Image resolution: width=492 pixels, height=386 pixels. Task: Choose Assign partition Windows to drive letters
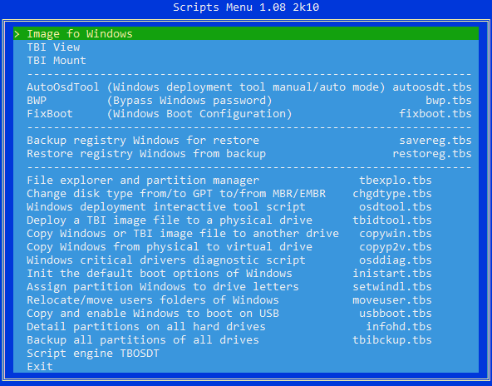click(x=246, y=287)
